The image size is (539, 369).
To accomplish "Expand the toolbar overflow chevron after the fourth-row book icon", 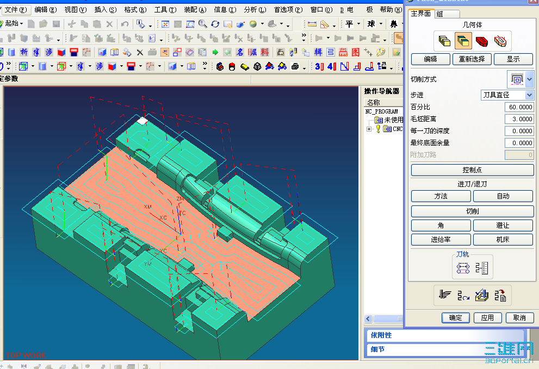I will [x=205, y=66].
